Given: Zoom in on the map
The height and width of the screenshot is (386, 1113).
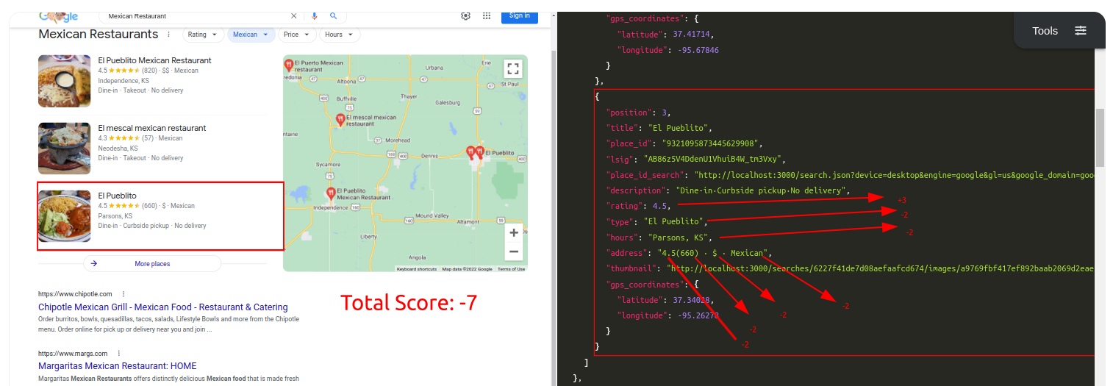Looking at the screenshot, I should click(514, 233).
